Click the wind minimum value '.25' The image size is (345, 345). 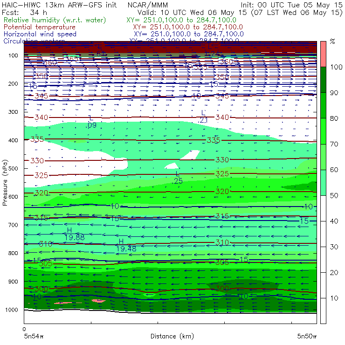click(x=178, y=181)
